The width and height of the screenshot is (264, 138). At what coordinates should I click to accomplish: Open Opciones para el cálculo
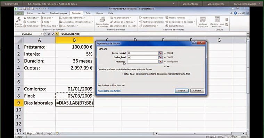tap(217, 22)
